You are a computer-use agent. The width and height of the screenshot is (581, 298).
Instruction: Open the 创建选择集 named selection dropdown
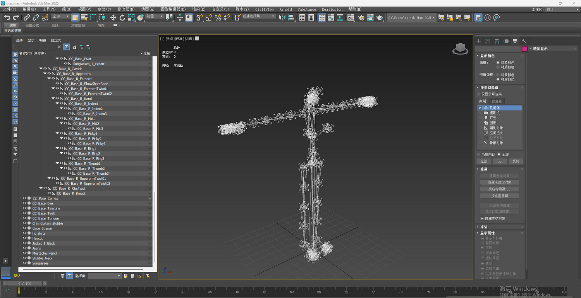tap(259, 17)
